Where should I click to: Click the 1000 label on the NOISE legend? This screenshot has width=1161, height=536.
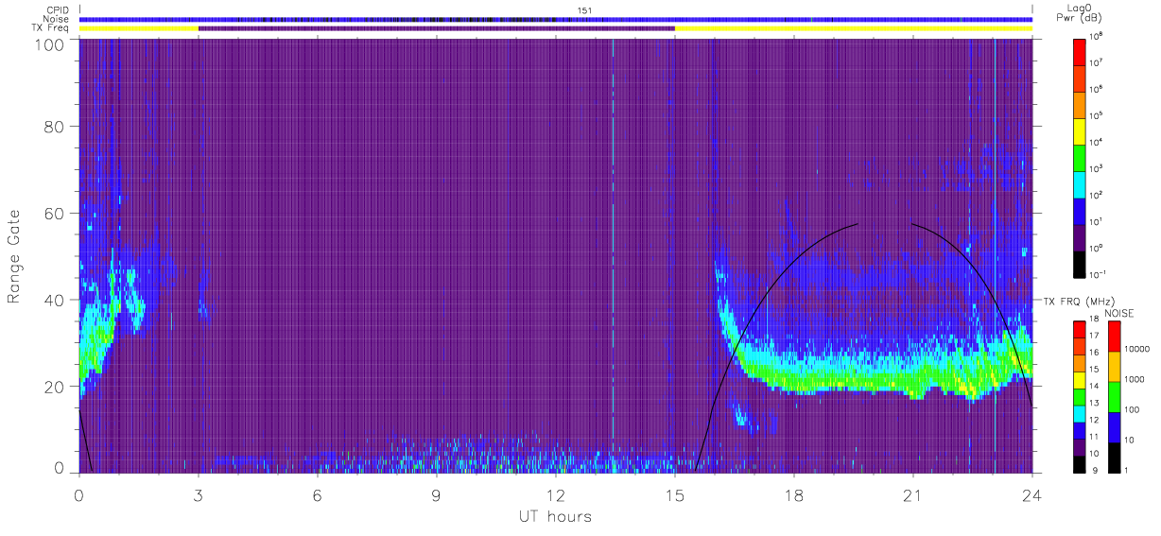pos(1134,380)
